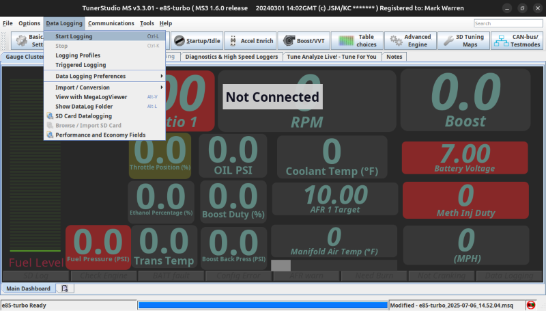Viewport: 546px width, 311px height.
Task: Choose Show DataLog Folder
Action: tap(104, 107)
